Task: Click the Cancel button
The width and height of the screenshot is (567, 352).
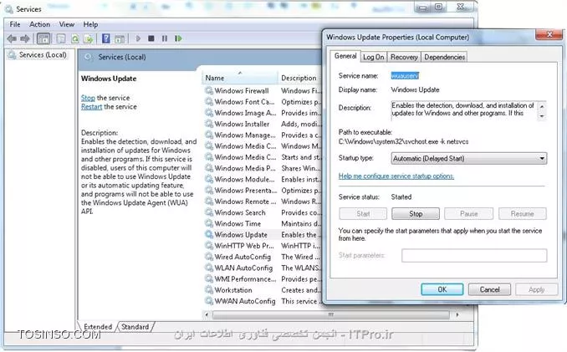Action: pos(489,289)
